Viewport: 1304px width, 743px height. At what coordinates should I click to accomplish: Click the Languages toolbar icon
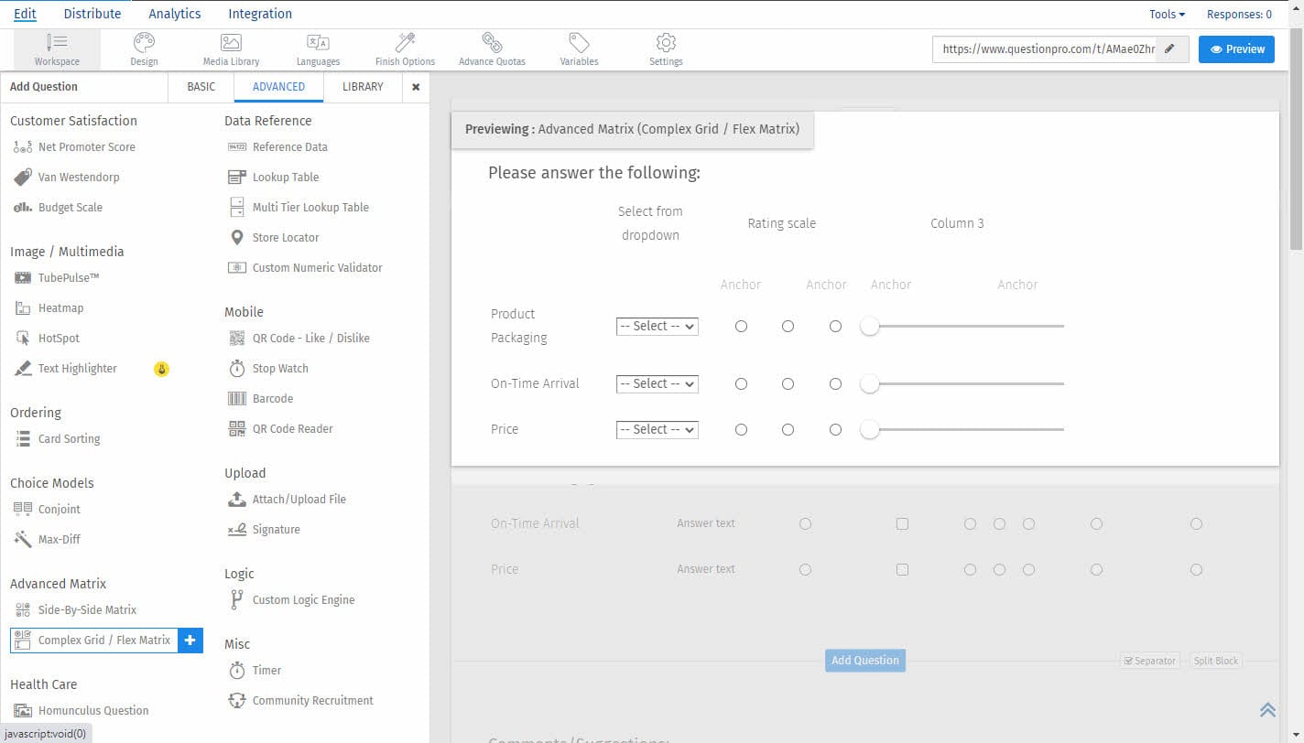[x=318, y=43]
